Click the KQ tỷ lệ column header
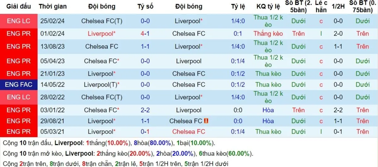Viewport: 378px width, 167px height. point(268,6)
